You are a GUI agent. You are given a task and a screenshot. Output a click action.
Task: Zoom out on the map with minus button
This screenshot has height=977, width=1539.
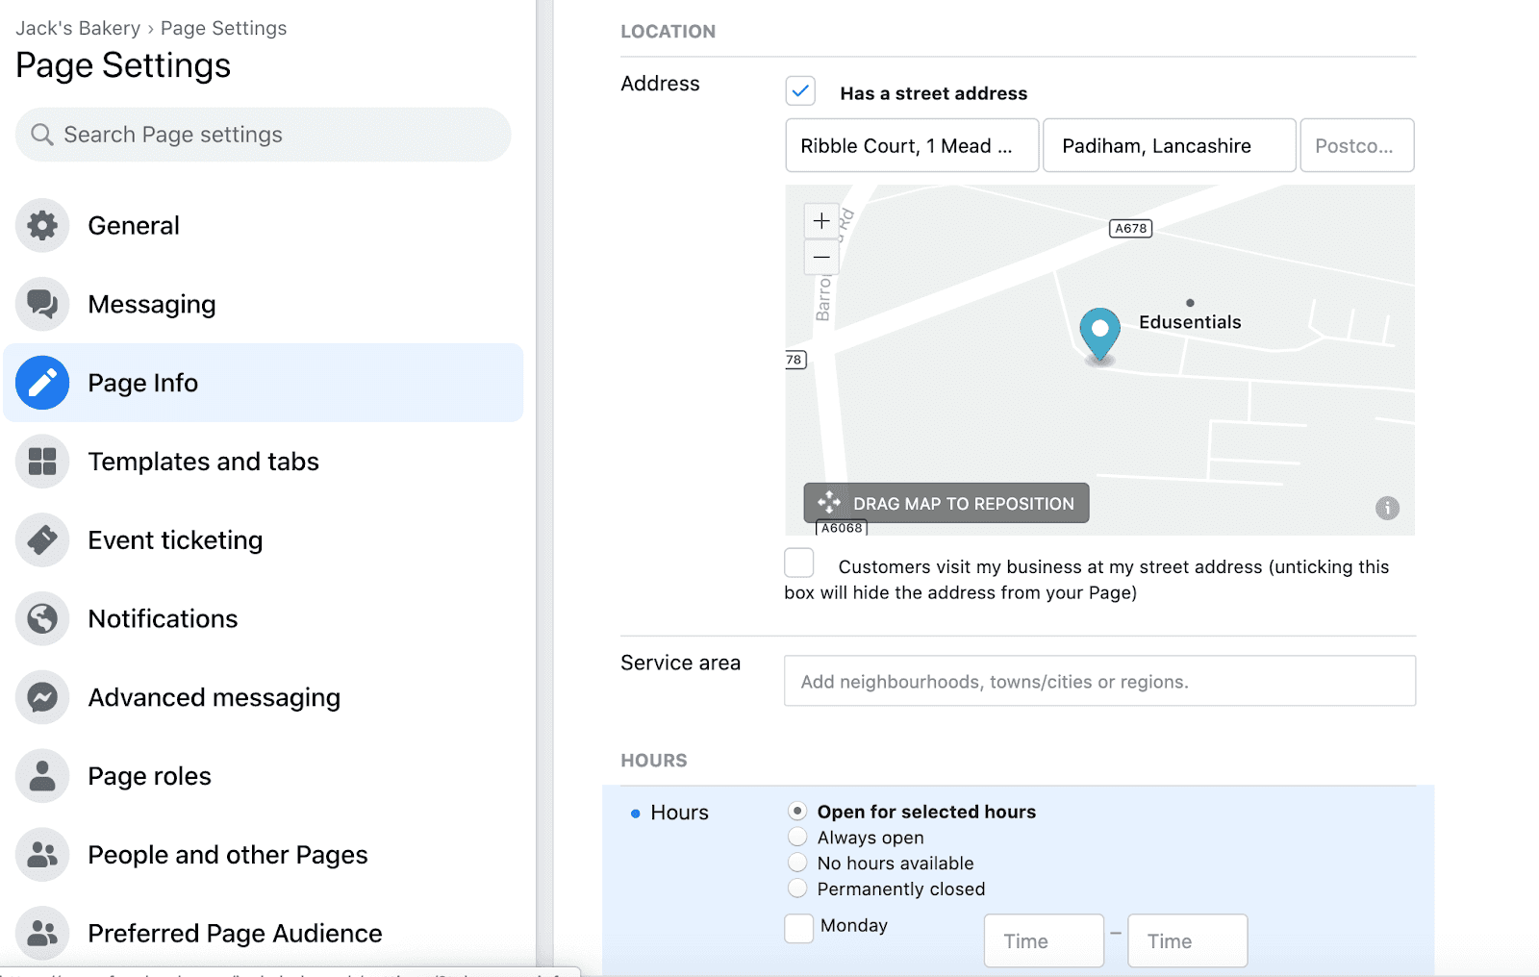pyautogui.click(x=821, y=257)
